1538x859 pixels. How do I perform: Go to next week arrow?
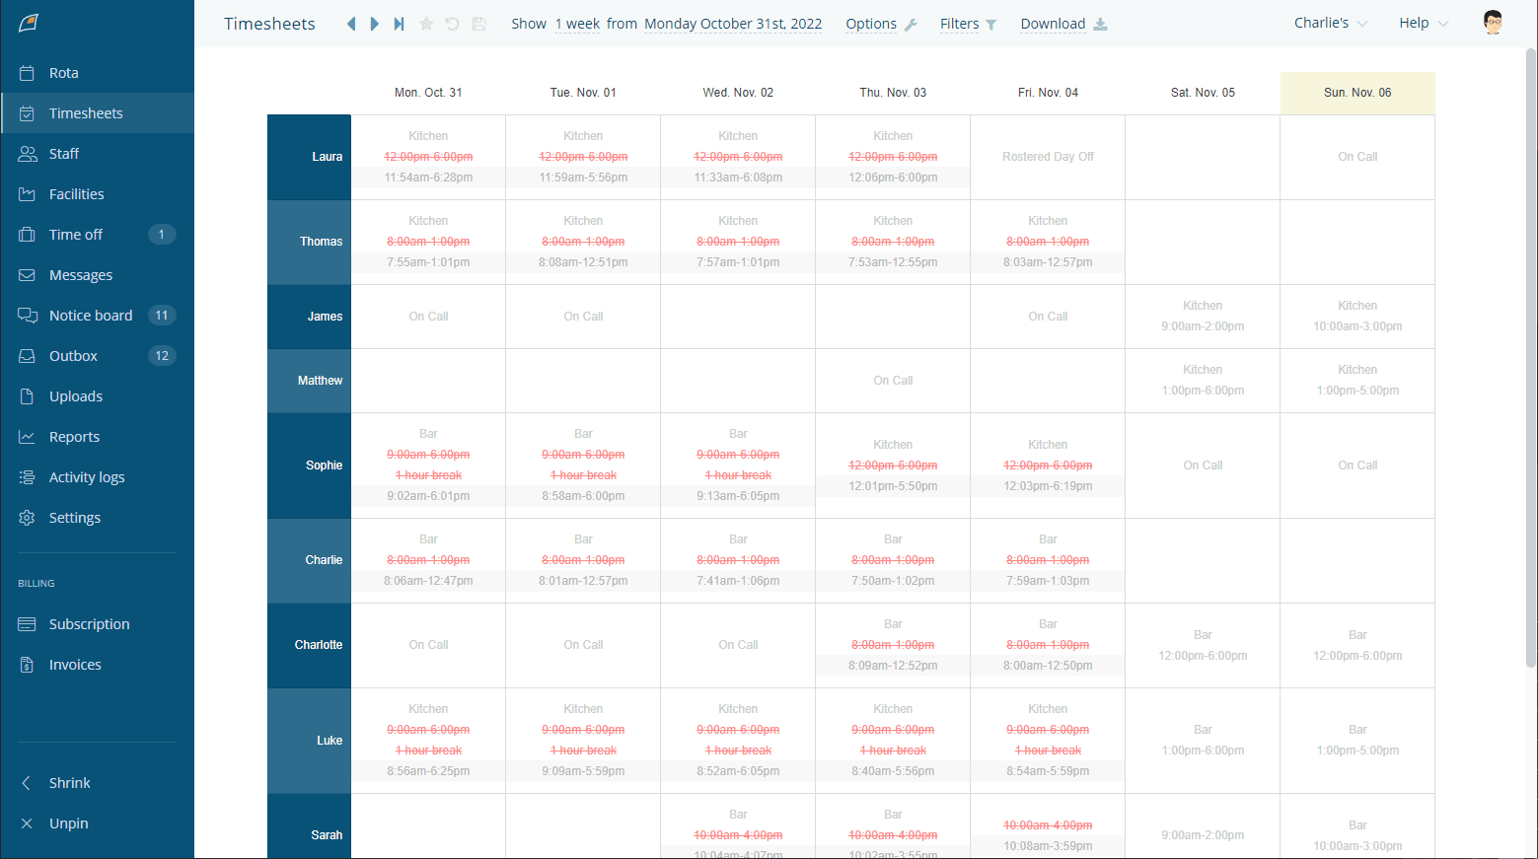375,24
